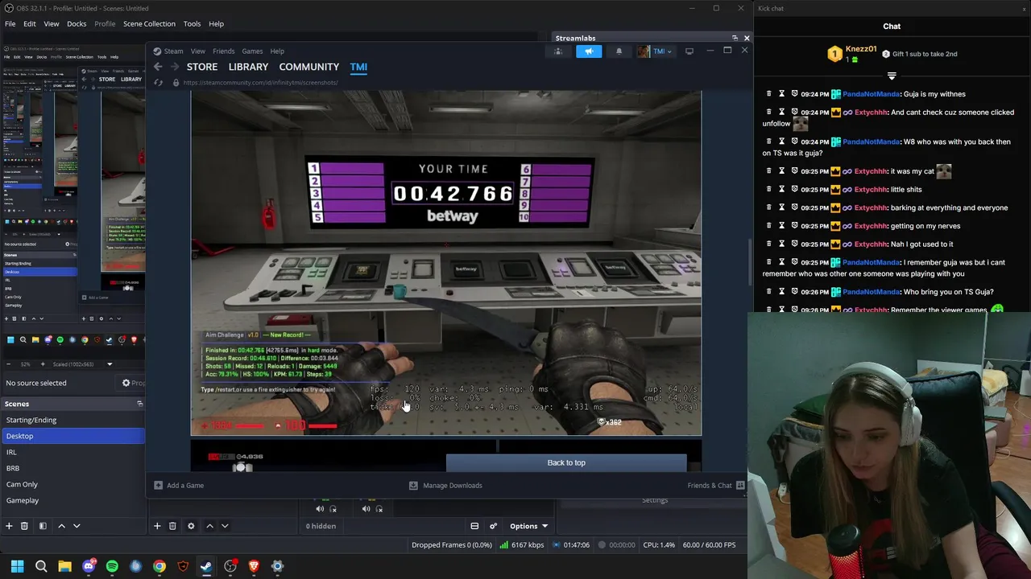Zoom out the OBS preview
The height and width of the screenshot is (579, 1031).
tap(10, 364)
